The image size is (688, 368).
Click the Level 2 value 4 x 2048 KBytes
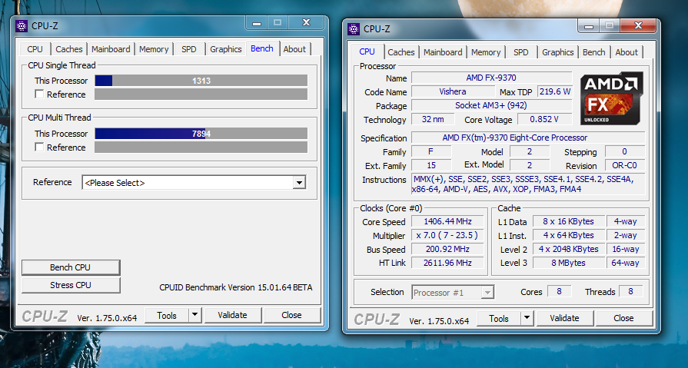point(569,249)
